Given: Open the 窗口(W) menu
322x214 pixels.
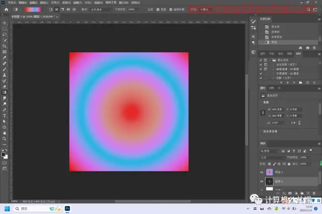Looking at the screenshot, I should [124, 3].
